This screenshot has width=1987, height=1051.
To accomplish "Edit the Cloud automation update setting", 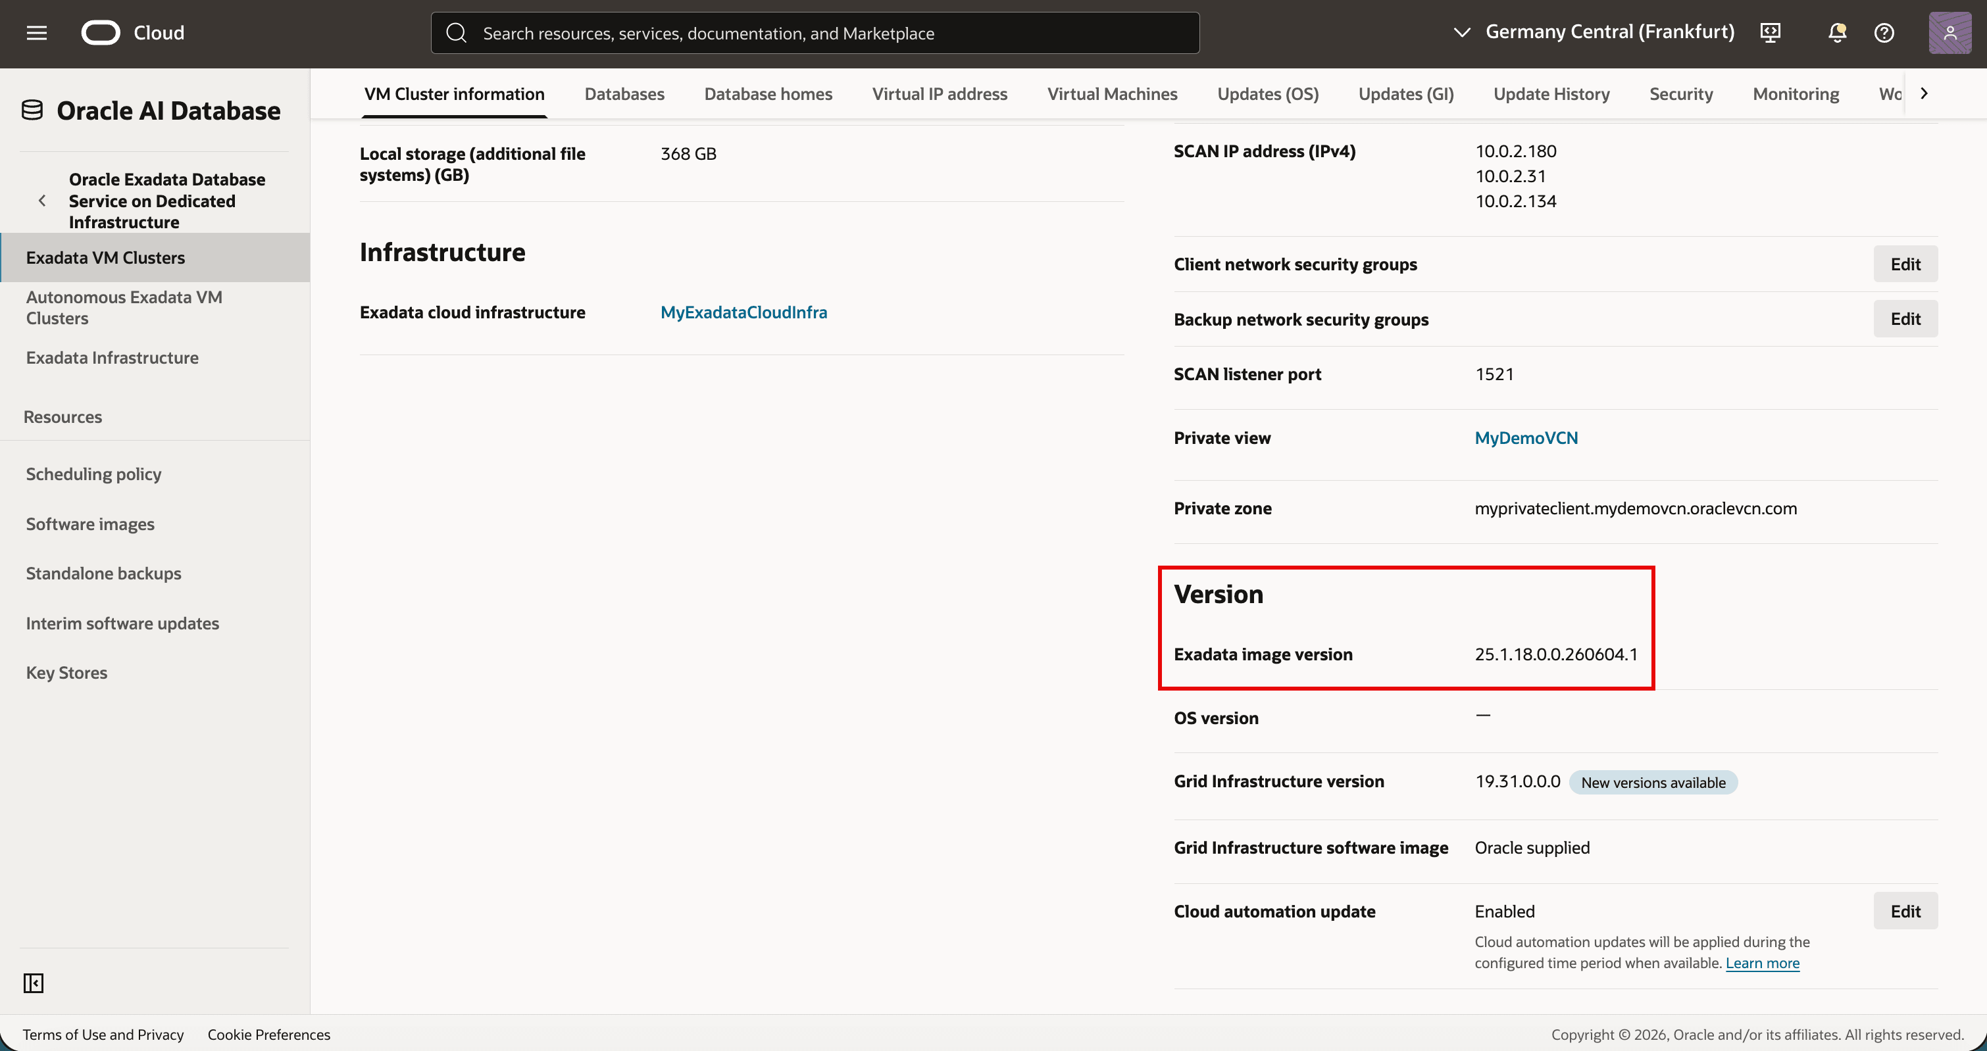I will point(1905,911).
